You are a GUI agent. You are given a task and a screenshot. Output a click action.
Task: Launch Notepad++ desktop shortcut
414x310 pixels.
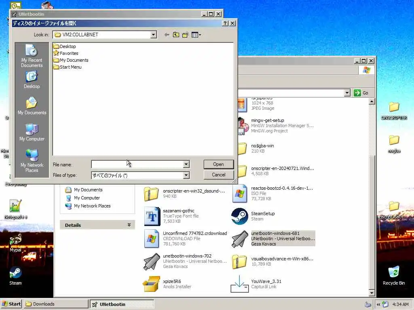pyautogui.click(x=16, y=209)
